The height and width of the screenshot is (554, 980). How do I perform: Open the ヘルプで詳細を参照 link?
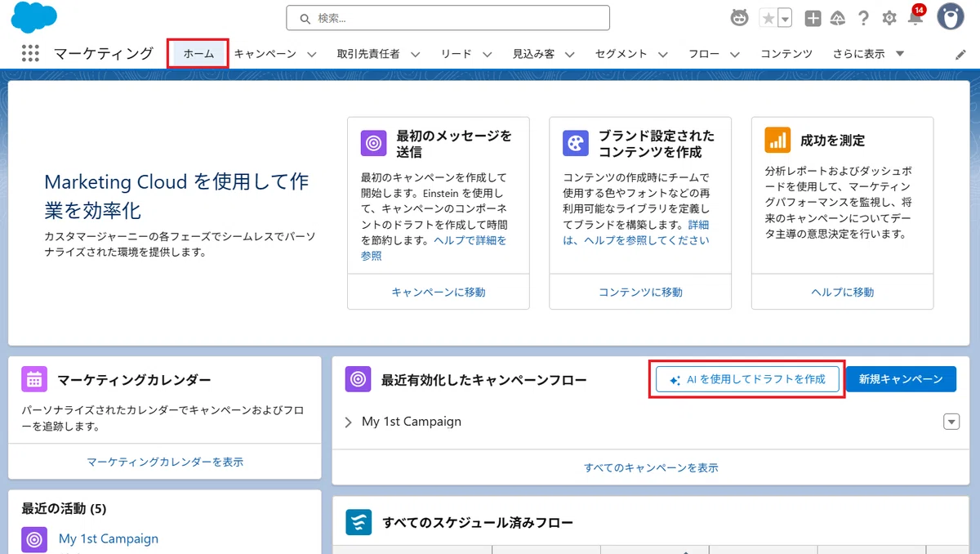click(x=434, y=248)
